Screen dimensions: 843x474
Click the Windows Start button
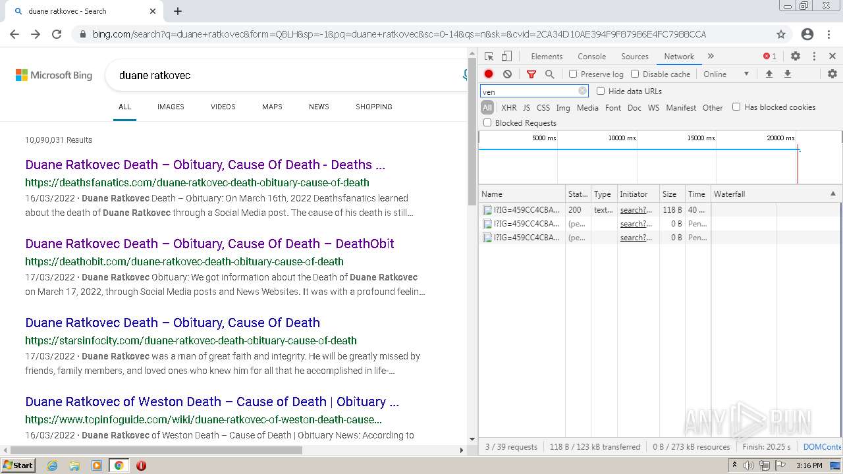(x=18, y=465)
